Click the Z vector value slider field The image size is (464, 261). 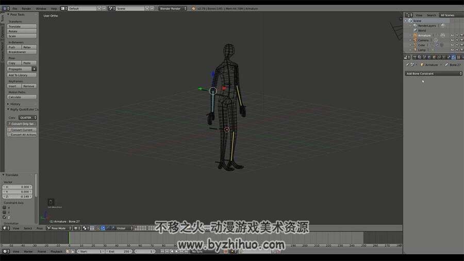tap(17, 197)
